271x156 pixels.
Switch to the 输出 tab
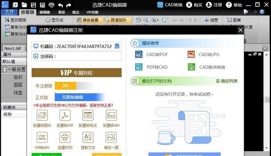click(x=76, y=12)
